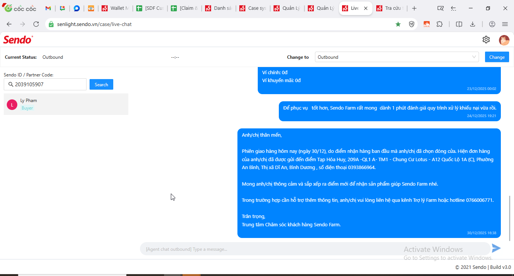Click the green bookmark star

point(398,24)
